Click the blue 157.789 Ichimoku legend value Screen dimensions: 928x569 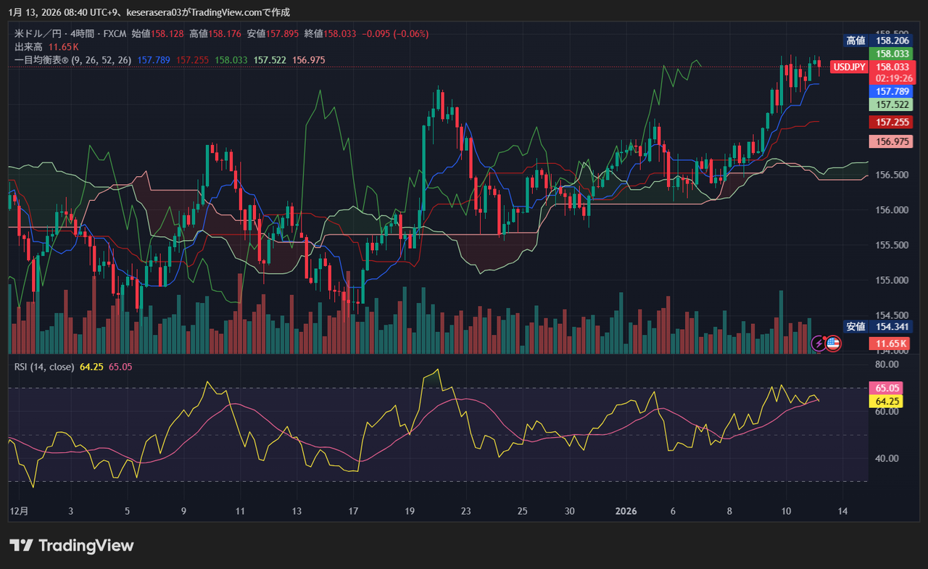click(153, 61)
